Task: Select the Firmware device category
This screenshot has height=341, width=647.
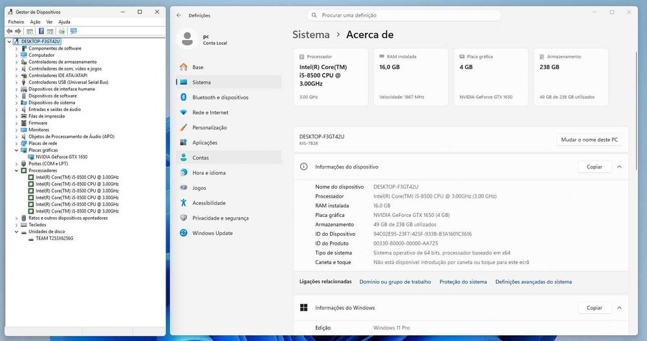Action: point(38,123)
